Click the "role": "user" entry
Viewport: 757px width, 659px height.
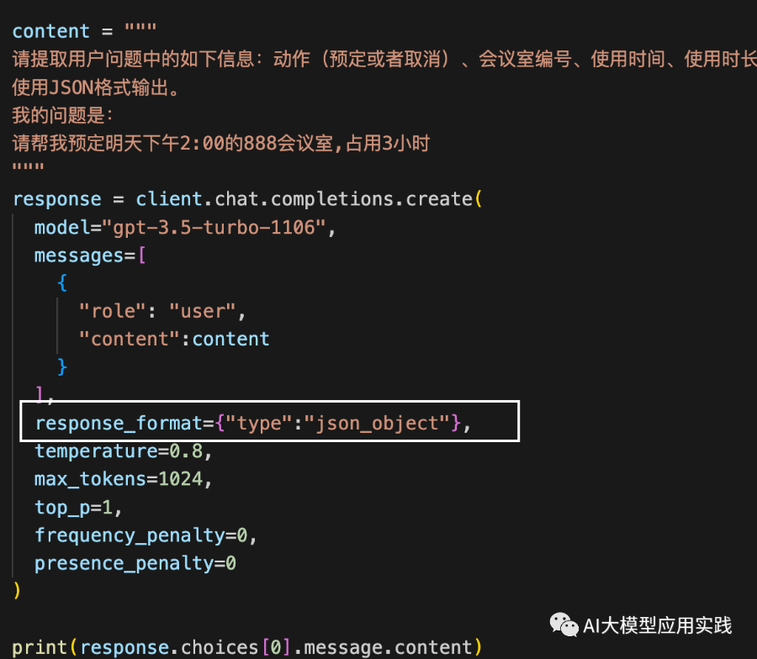coord(162,311)
